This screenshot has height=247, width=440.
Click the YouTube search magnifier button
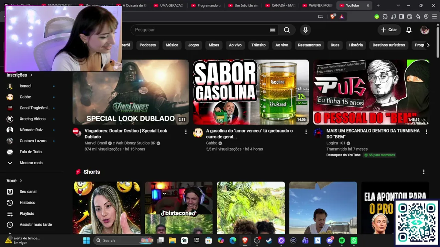287,30
